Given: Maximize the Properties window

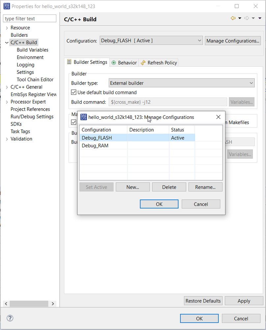Looking at the screenshot, I should coord(237,6).
